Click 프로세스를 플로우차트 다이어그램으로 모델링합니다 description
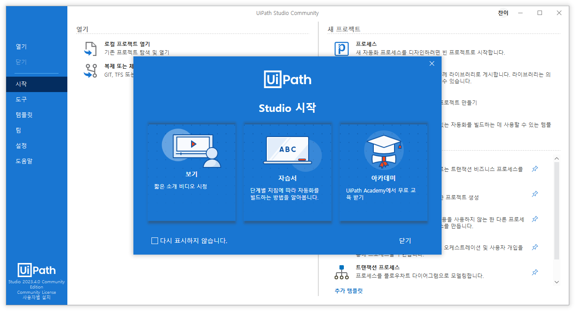This screenshot has height=311, width=575. [x=420, y=276]
